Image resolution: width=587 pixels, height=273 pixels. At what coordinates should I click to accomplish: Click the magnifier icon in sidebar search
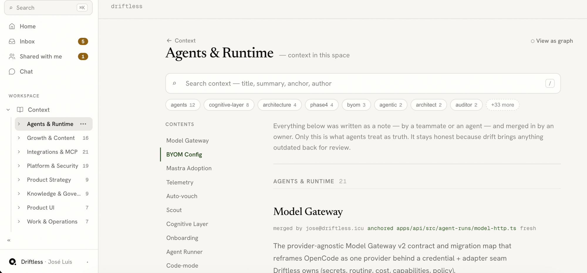[11, 8]
